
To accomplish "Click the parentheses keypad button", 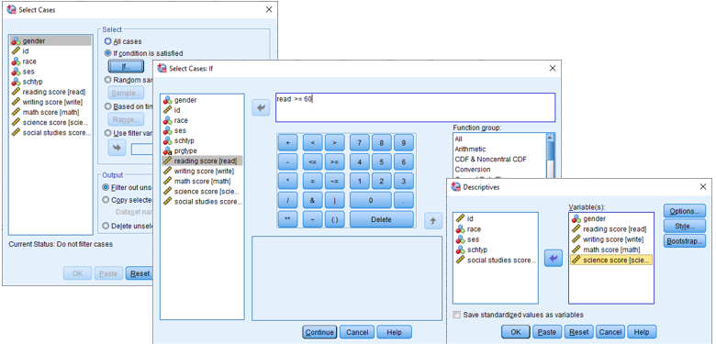I will coord(335,219).
